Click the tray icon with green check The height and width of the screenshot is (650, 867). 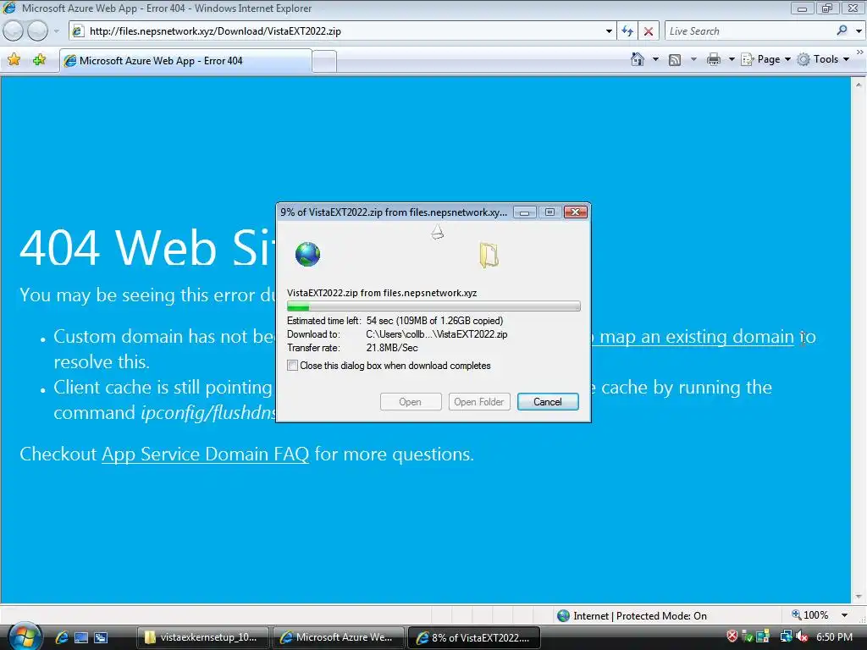click(748, 637)
